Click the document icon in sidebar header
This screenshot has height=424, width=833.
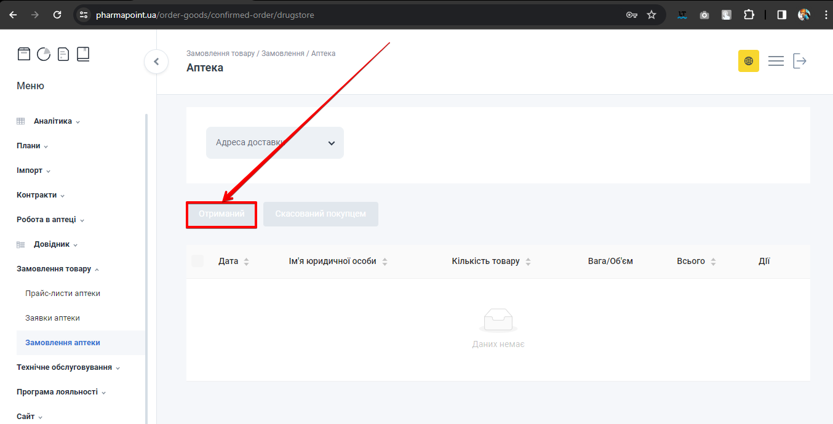(x=63, y=54)
